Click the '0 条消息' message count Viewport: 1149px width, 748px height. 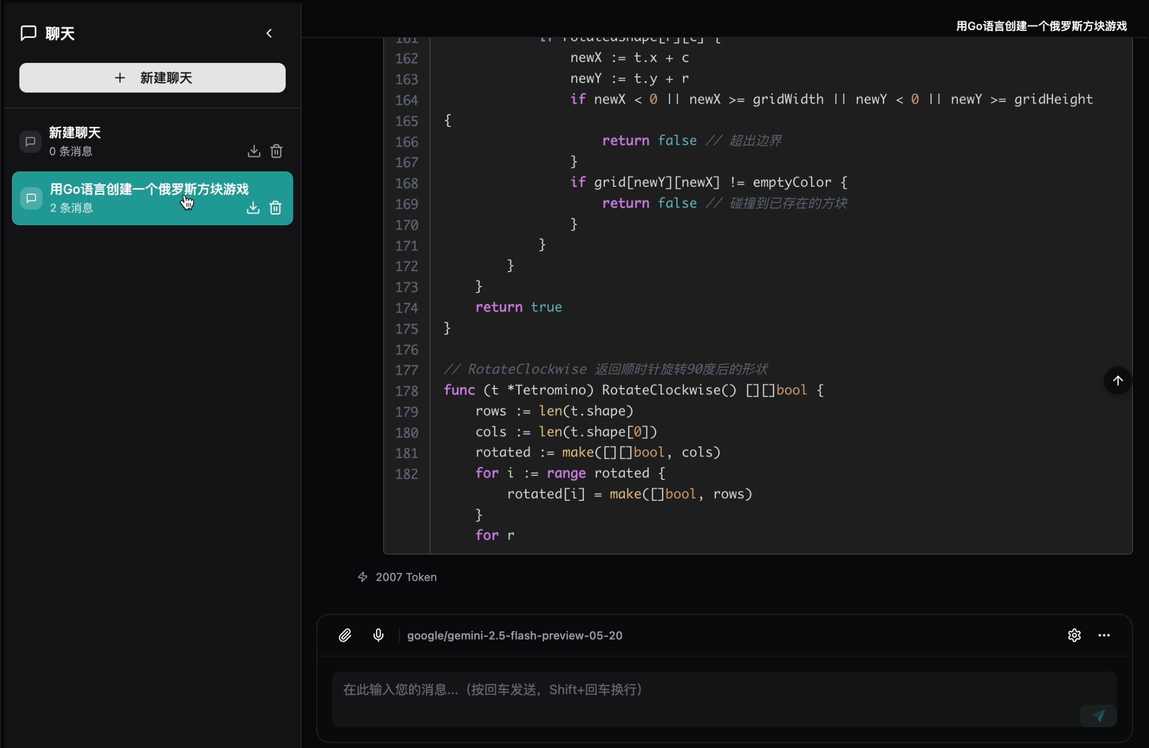(x=71, y=151)
